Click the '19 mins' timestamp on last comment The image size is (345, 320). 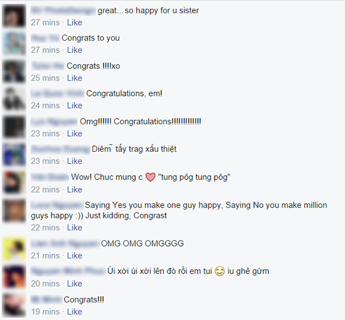click(45, 312)
